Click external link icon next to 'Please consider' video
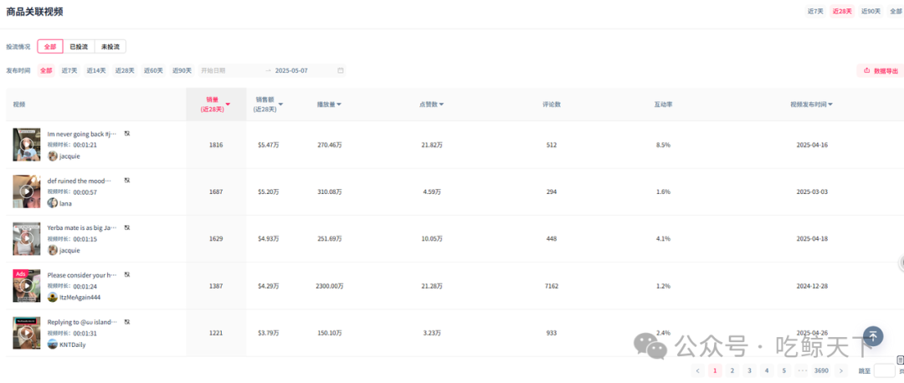Viewport: 904px width, 383px height. (x=127, y=274)
